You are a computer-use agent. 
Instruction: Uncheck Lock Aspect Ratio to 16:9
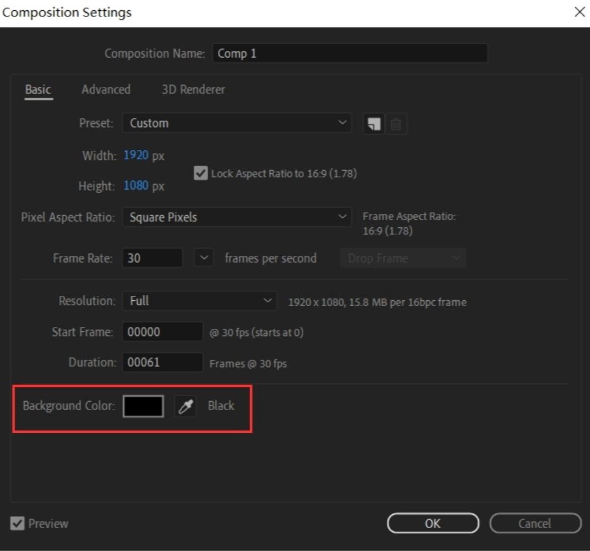click(x=201, y=173)
